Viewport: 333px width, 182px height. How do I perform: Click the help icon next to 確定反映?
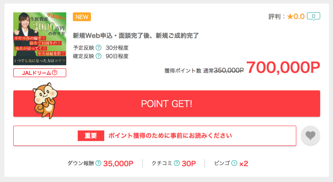pyautogui.click(x=99, y=56)
